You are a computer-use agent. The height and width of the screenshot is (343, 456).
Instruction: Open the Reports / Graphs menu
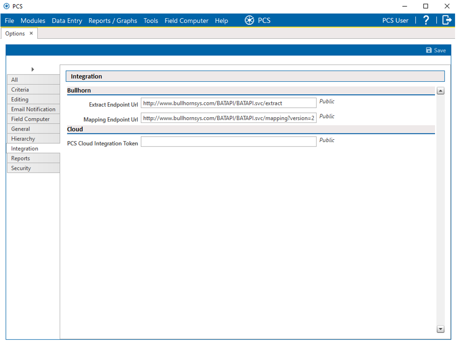coord(113,21)
